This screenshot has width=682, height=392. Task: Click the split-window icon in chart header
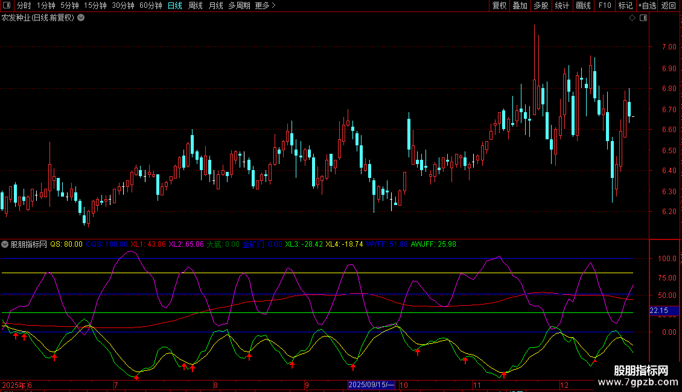643,18
